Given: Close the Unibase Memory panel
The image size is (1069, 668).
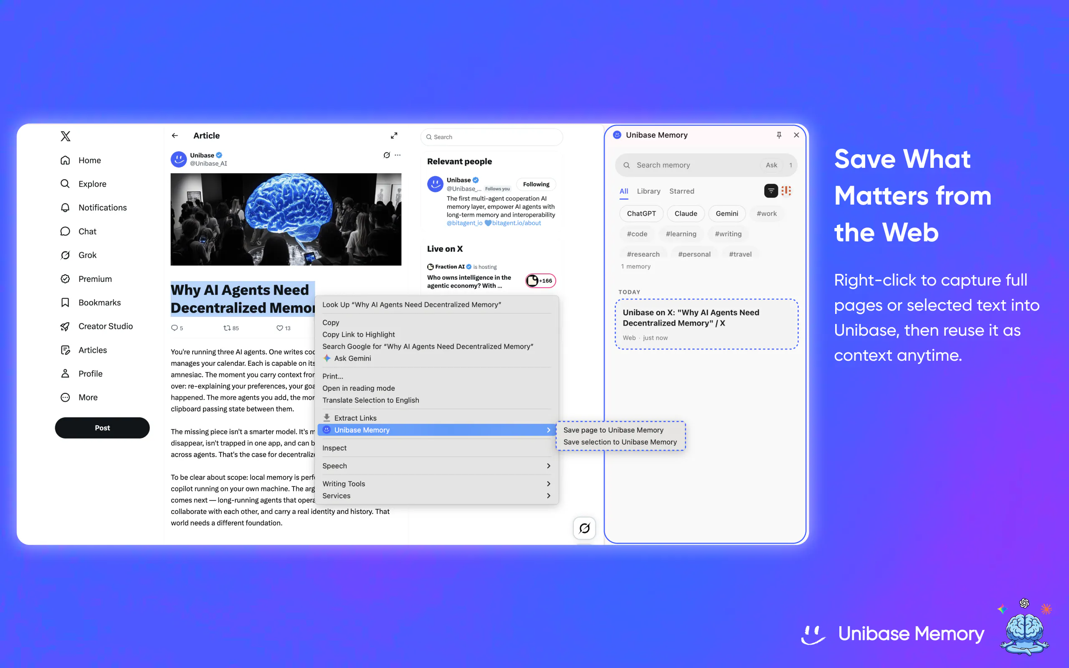Looking at the screenshot, I should click(796, 135).
